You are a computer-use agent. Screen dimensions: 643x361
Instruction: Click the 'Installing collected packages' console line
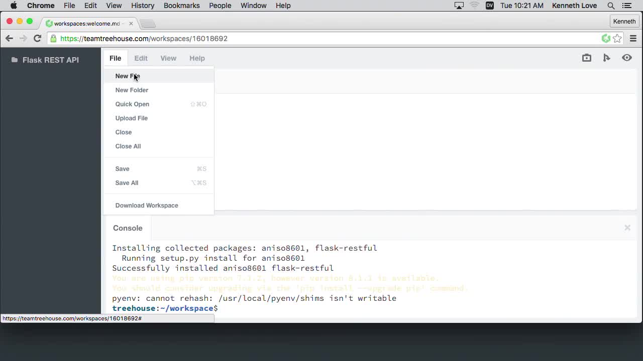click(245, 248)
